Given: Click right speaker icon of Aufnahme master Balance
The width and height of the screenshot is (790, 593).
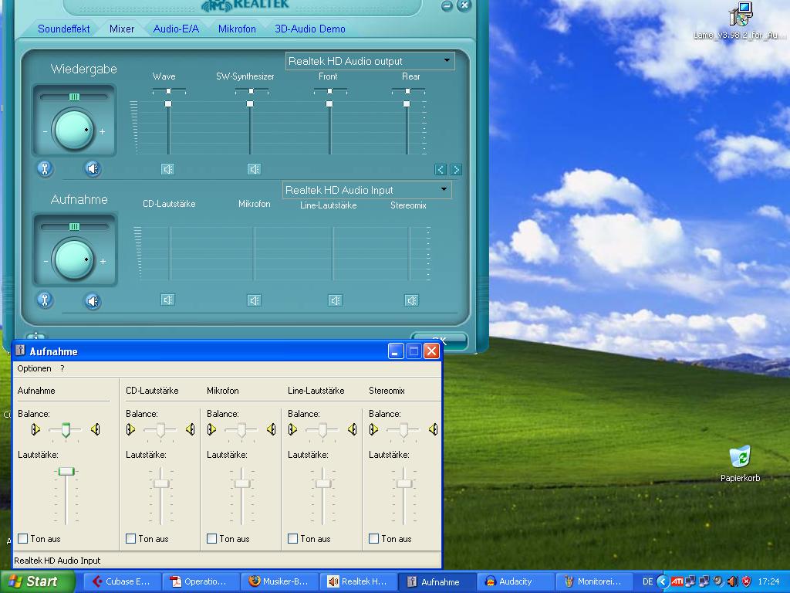Looking at the screenshot, I should point(95,429).
